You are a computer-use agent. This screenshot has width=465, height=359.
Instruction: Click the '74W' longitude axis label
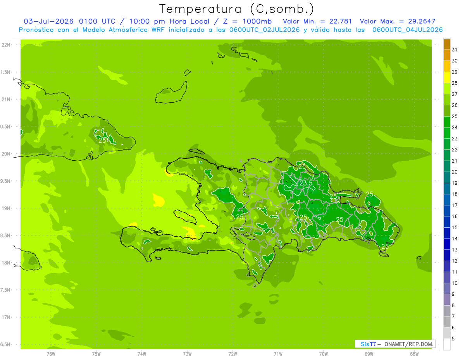pos(142,354)
